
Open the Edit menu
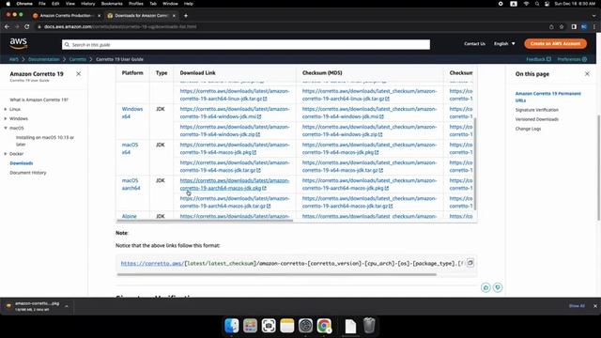55,4
